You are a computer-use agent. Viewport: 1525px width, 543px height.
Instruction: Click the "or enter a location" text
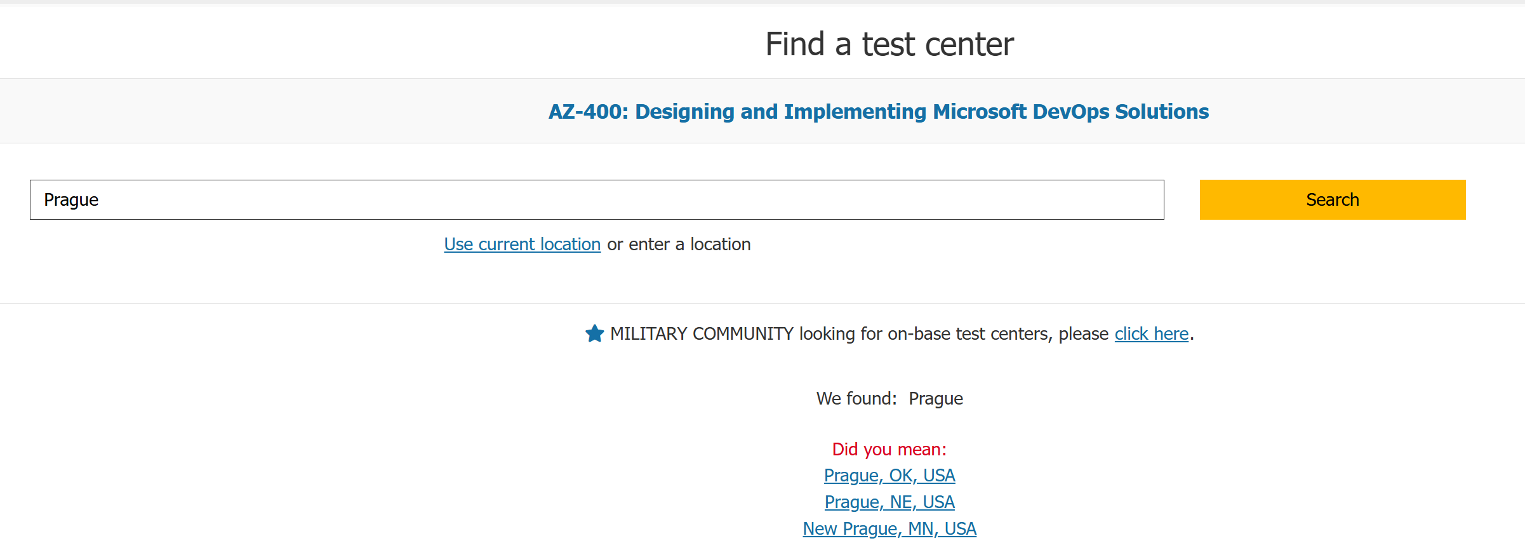pyautogui.click(x=678, y=244)
